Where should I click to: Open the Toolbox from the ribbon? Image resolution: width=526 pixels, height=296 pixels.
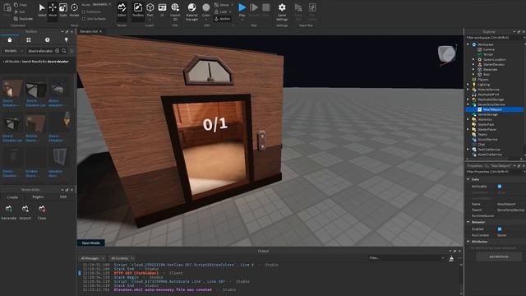[138, 10]
